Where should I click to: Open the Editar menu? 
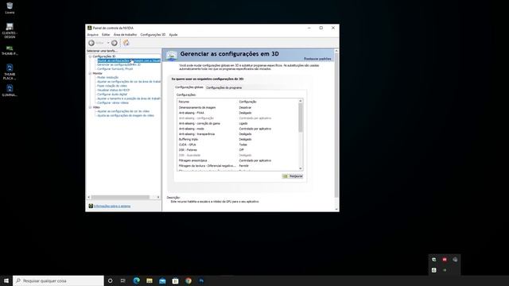(x=106, y=35)
